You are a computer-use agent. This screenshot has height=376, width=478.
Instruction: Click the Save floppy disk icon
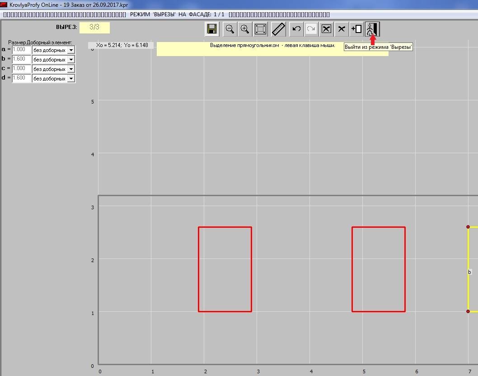(x=212, y=29)
